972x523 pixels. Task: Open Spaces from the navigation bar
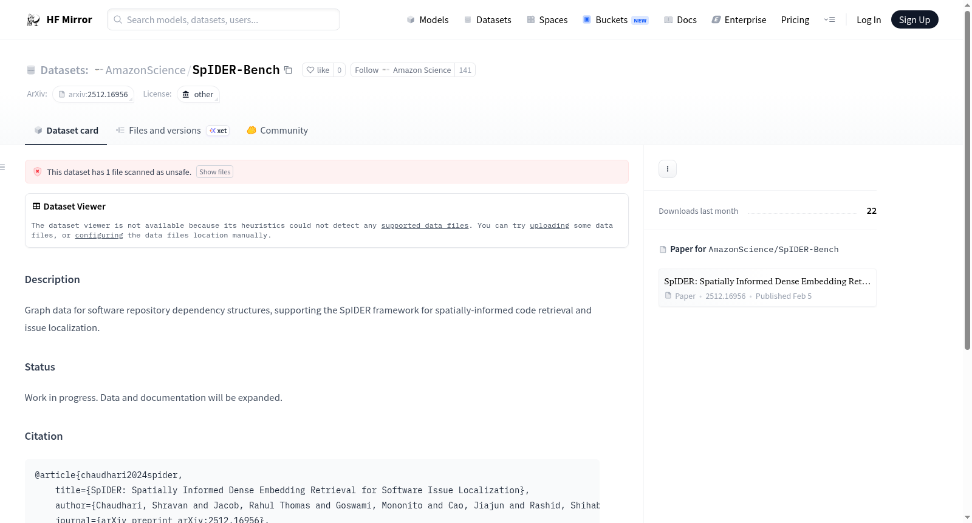pos(547,20)
